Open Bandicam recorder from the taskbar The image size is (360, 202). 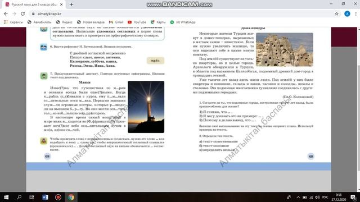coord(58,197)
